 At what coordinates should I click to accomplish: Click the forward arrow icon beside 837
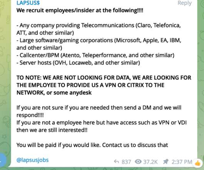[117, 162]
